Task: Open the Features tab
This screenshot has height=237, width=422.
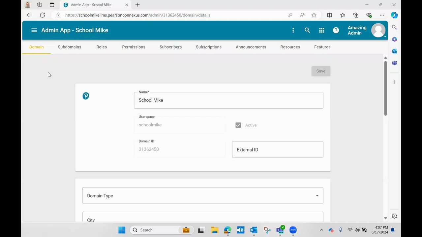Action: (x=322, y=47)
